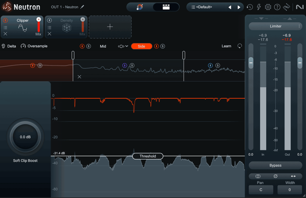
Task: Invert phase with the phase icon
Action: click(x=275, y=176)
